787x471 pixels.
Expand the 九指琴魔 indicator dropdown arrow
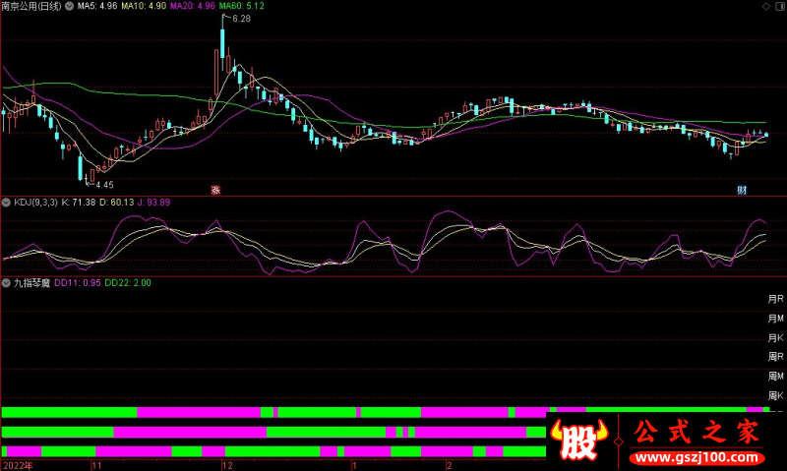pyautogui.click(x=8, y=282)
